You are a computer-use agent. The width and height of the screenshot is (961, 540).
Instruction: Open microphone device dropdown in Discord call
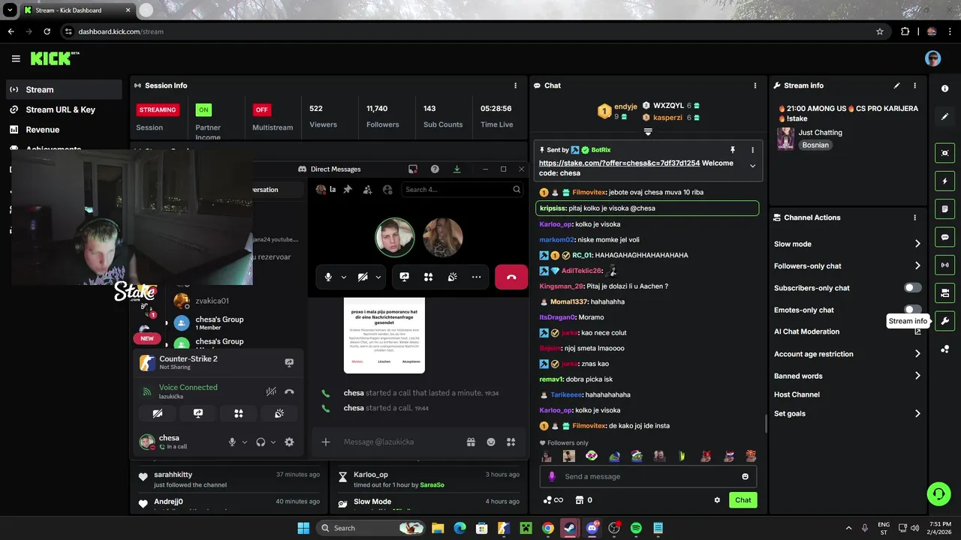tap(344, 277)
